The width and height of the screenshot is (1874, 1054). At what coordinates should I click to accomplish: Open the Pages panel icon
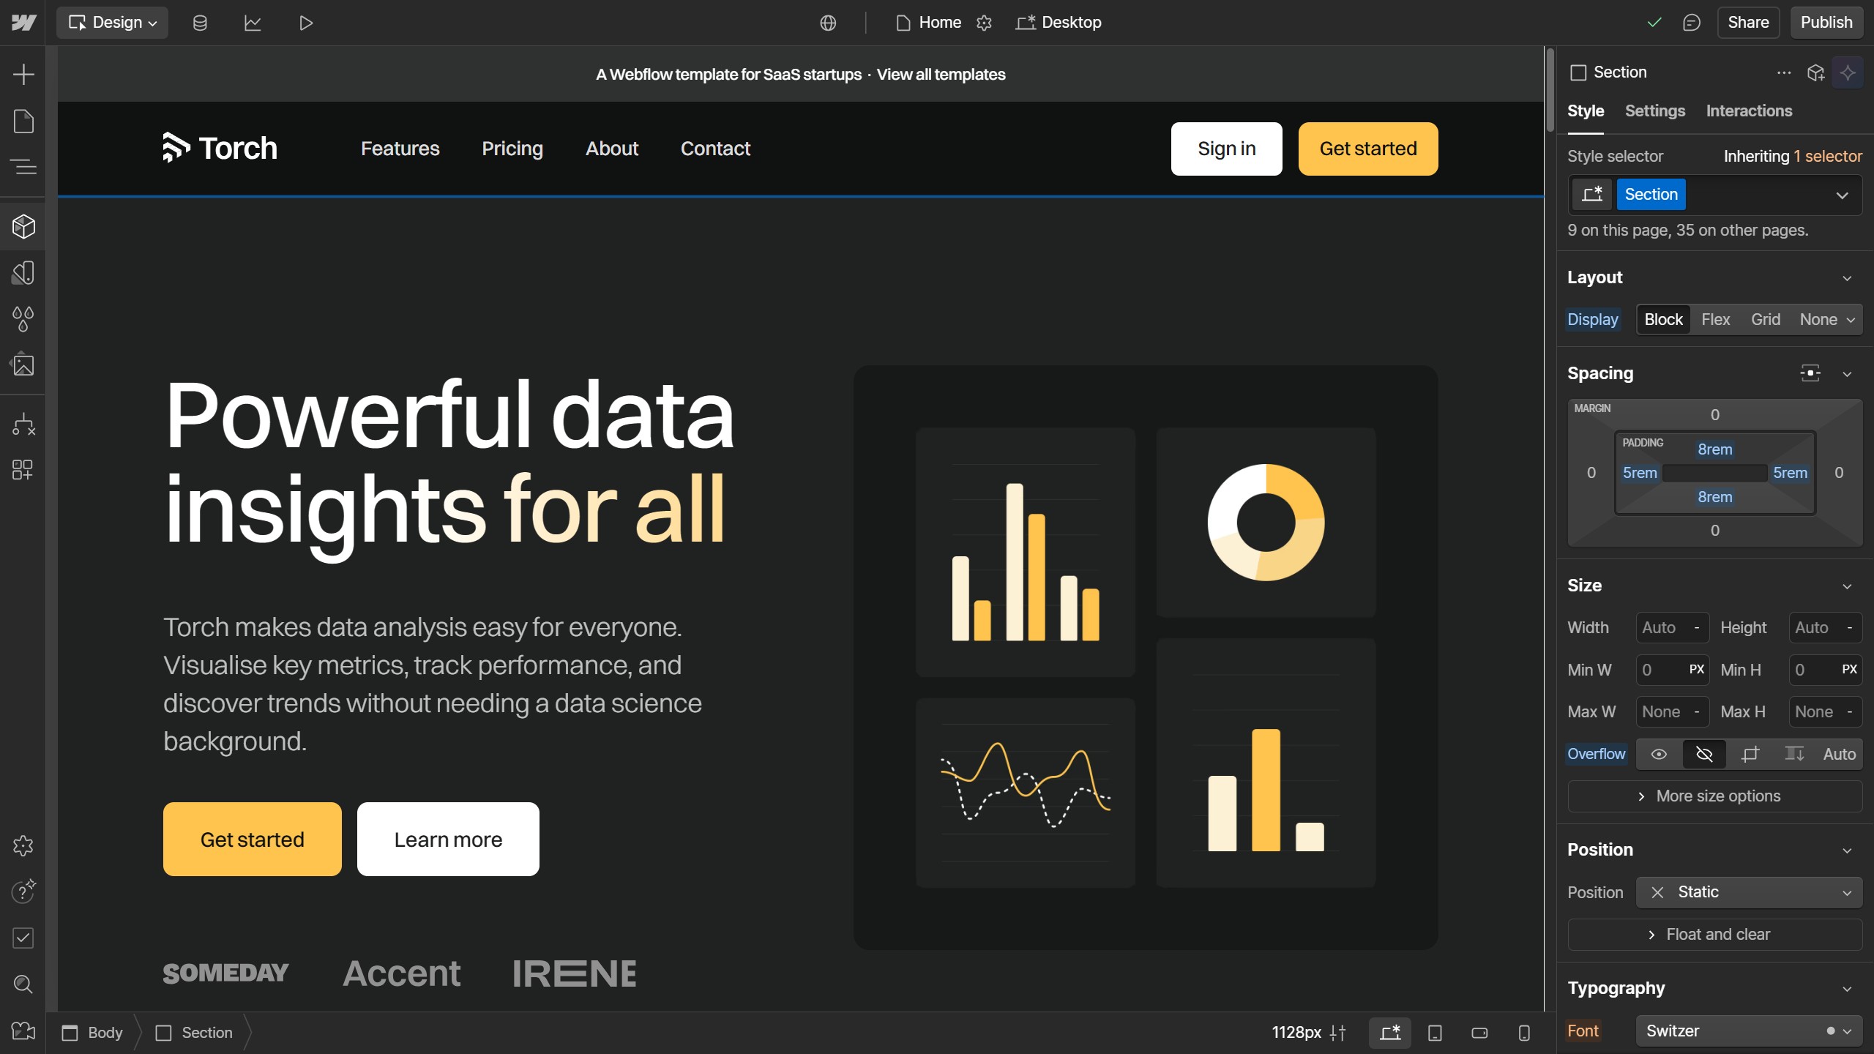point(23,121)
